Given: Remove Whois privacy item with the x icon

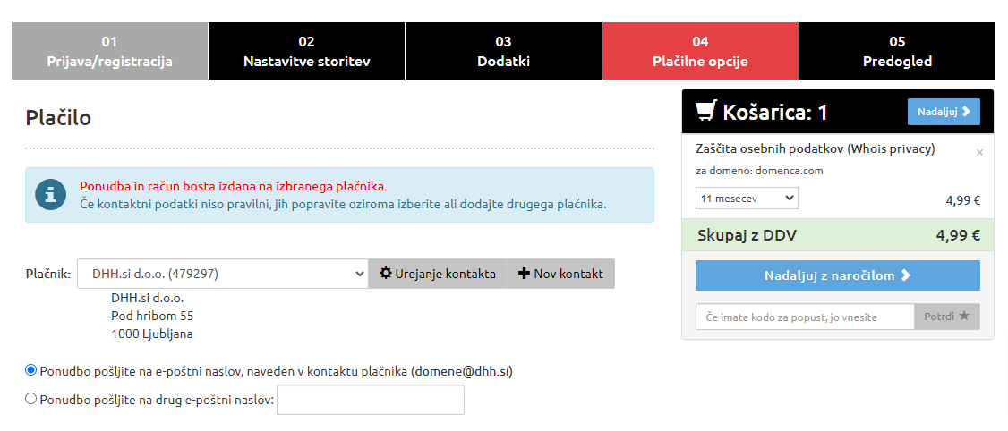Looking at the screenshot, I should tap(979, 153).
